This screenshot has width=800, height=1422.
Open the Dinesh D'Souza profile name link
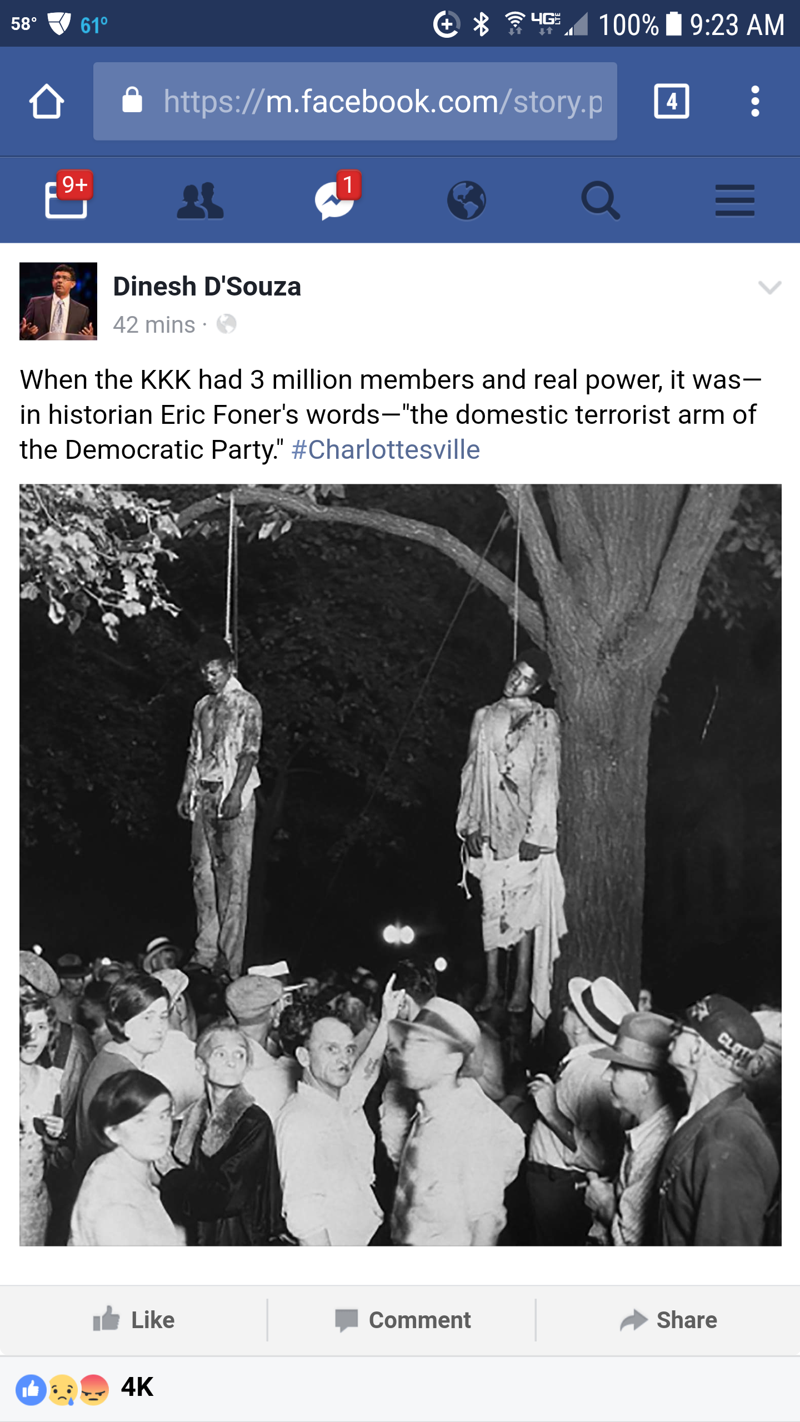[x=207, y=287]
